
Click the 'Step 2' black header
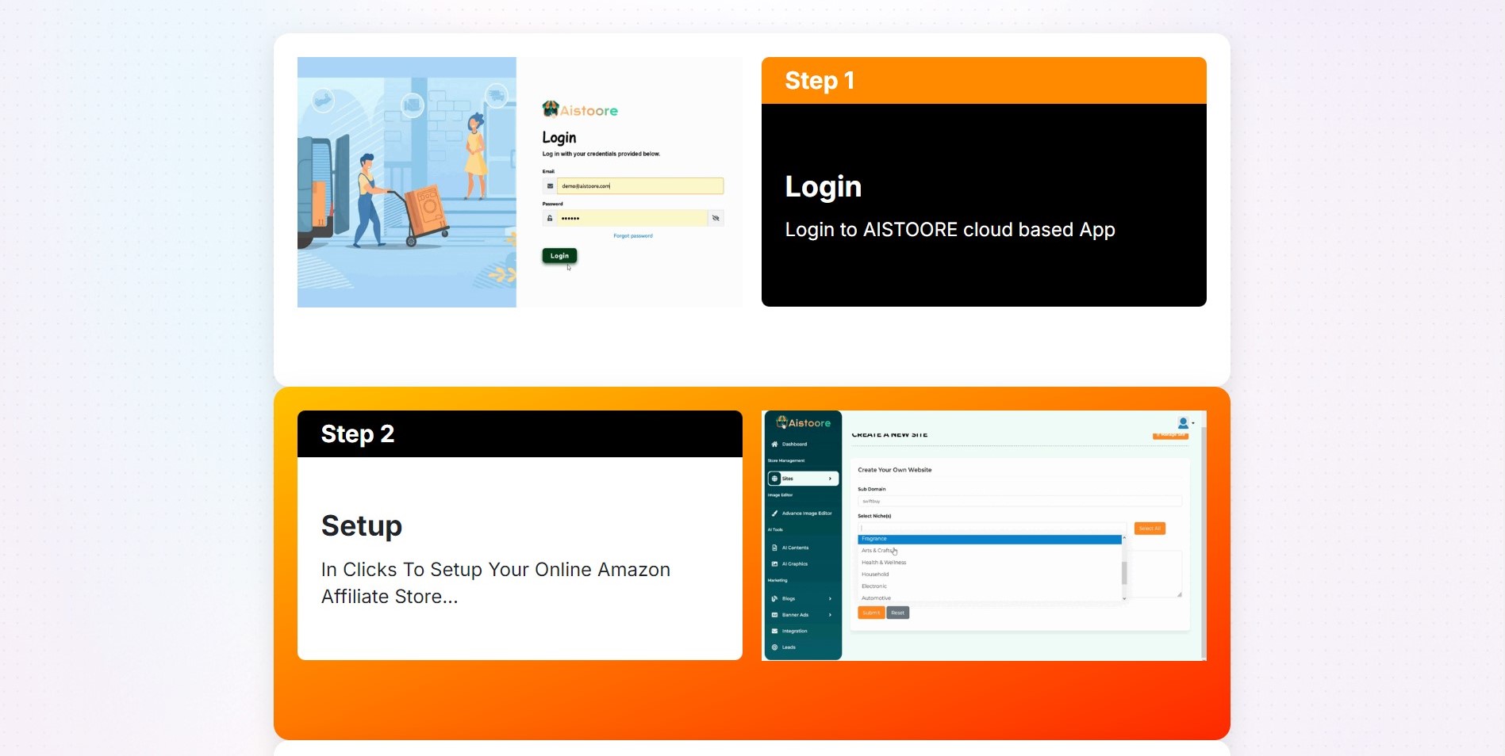[x=520, y=434]
